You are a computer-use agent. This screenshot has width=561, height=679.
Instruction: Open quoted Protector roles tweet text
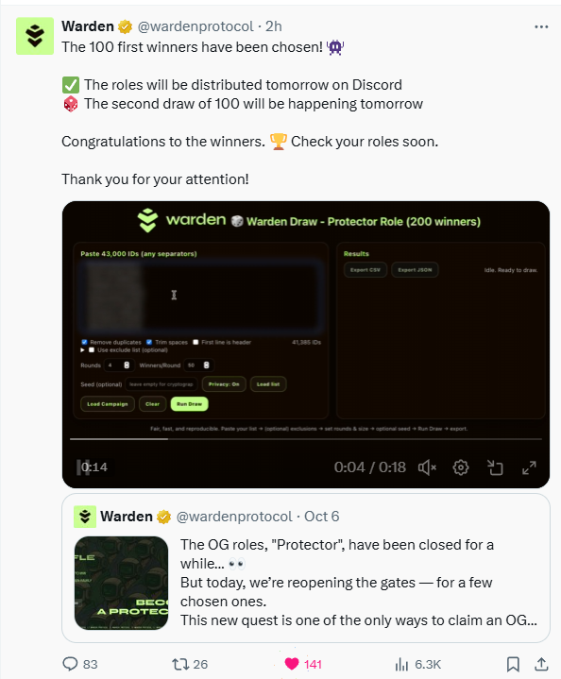coord(359,583)
